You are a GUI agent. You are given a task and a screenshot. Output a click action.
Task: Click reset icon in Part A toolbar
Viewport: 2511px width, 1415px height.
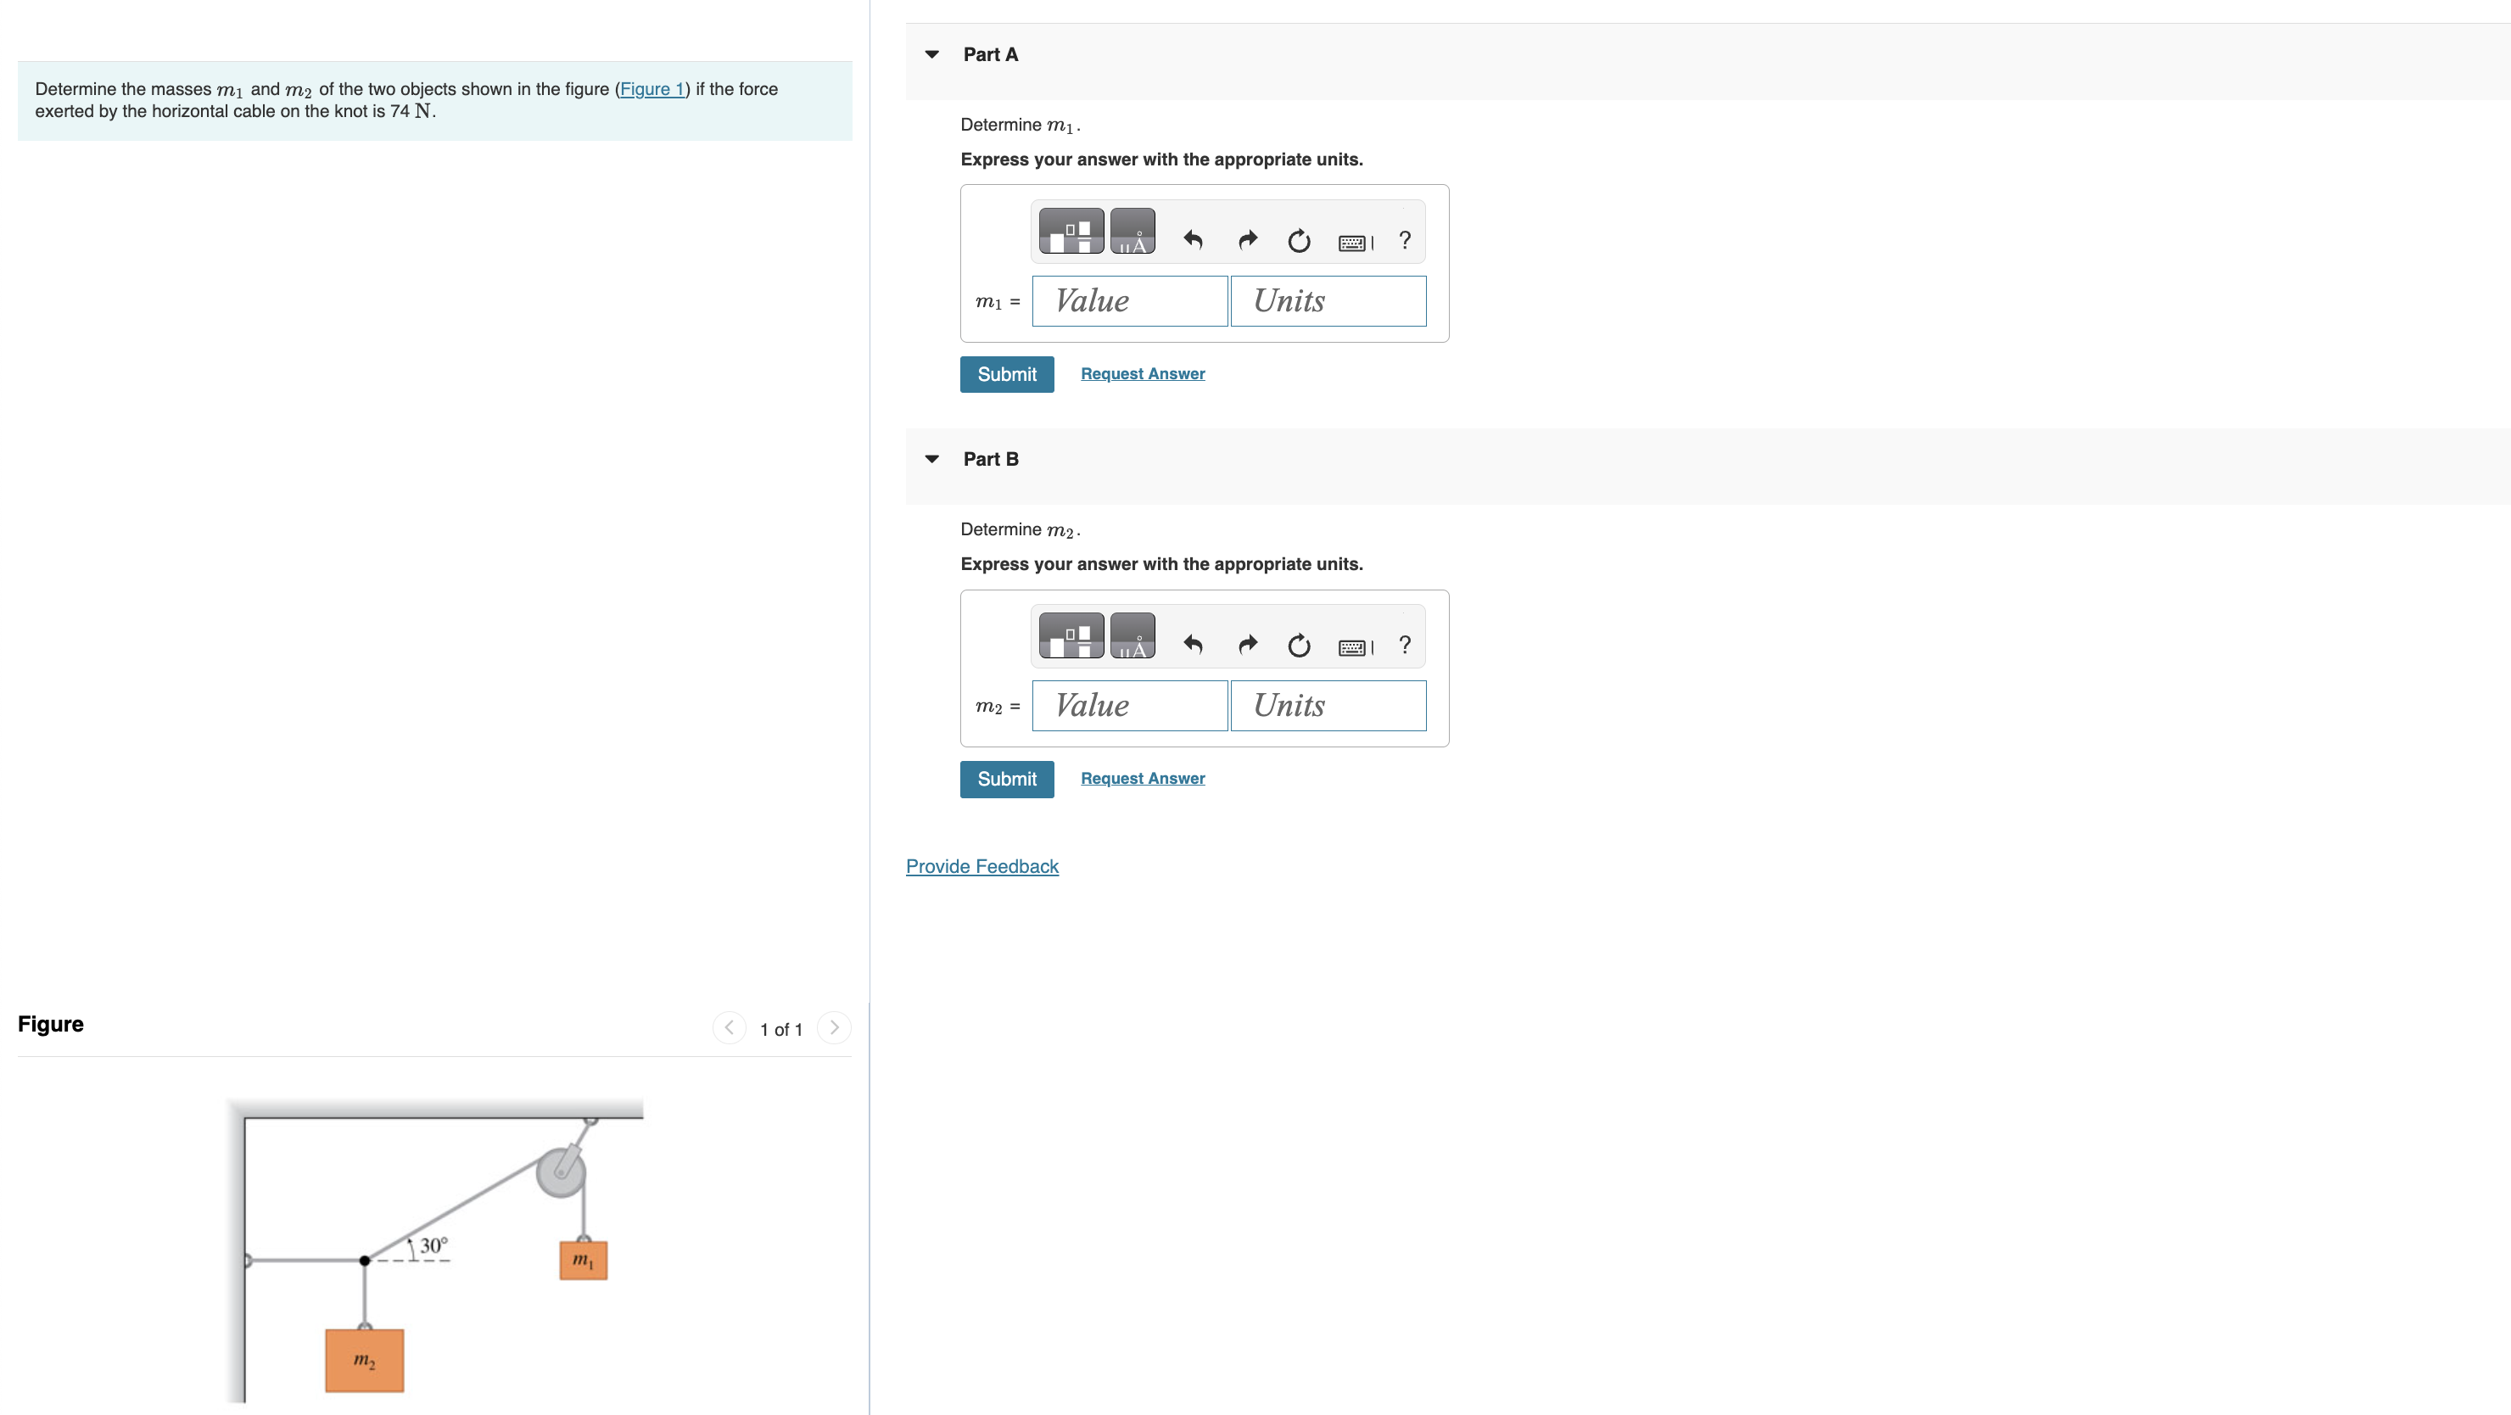pyautogui.click(x=1299, y=241)
